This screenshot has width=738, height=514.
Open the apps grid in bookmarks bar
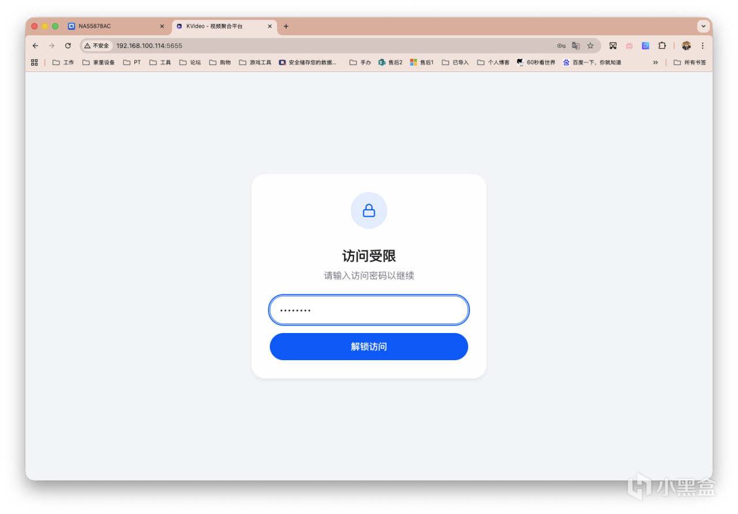(35, 62)
